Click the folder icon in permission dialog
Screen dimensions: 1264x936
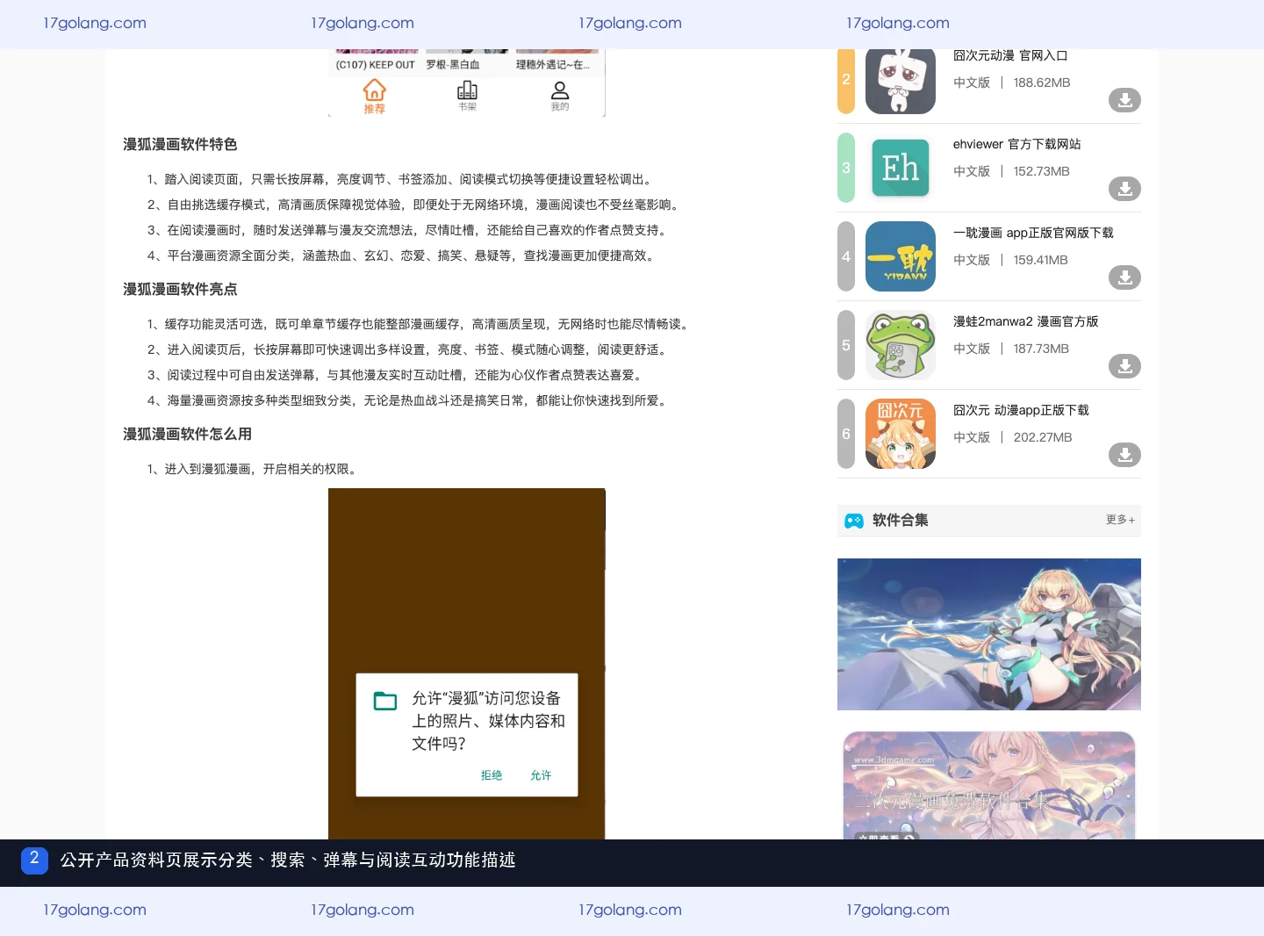coord(385,701)
